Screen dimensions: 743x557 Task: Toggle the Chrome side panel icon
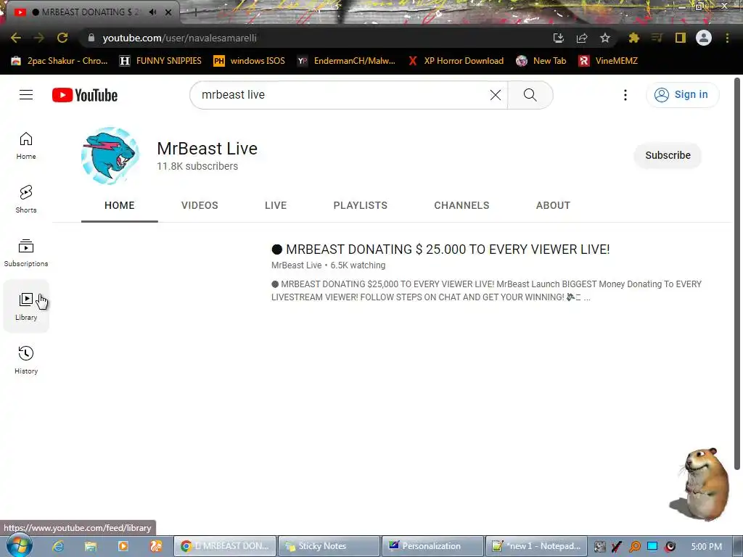[x=681, y=38]
